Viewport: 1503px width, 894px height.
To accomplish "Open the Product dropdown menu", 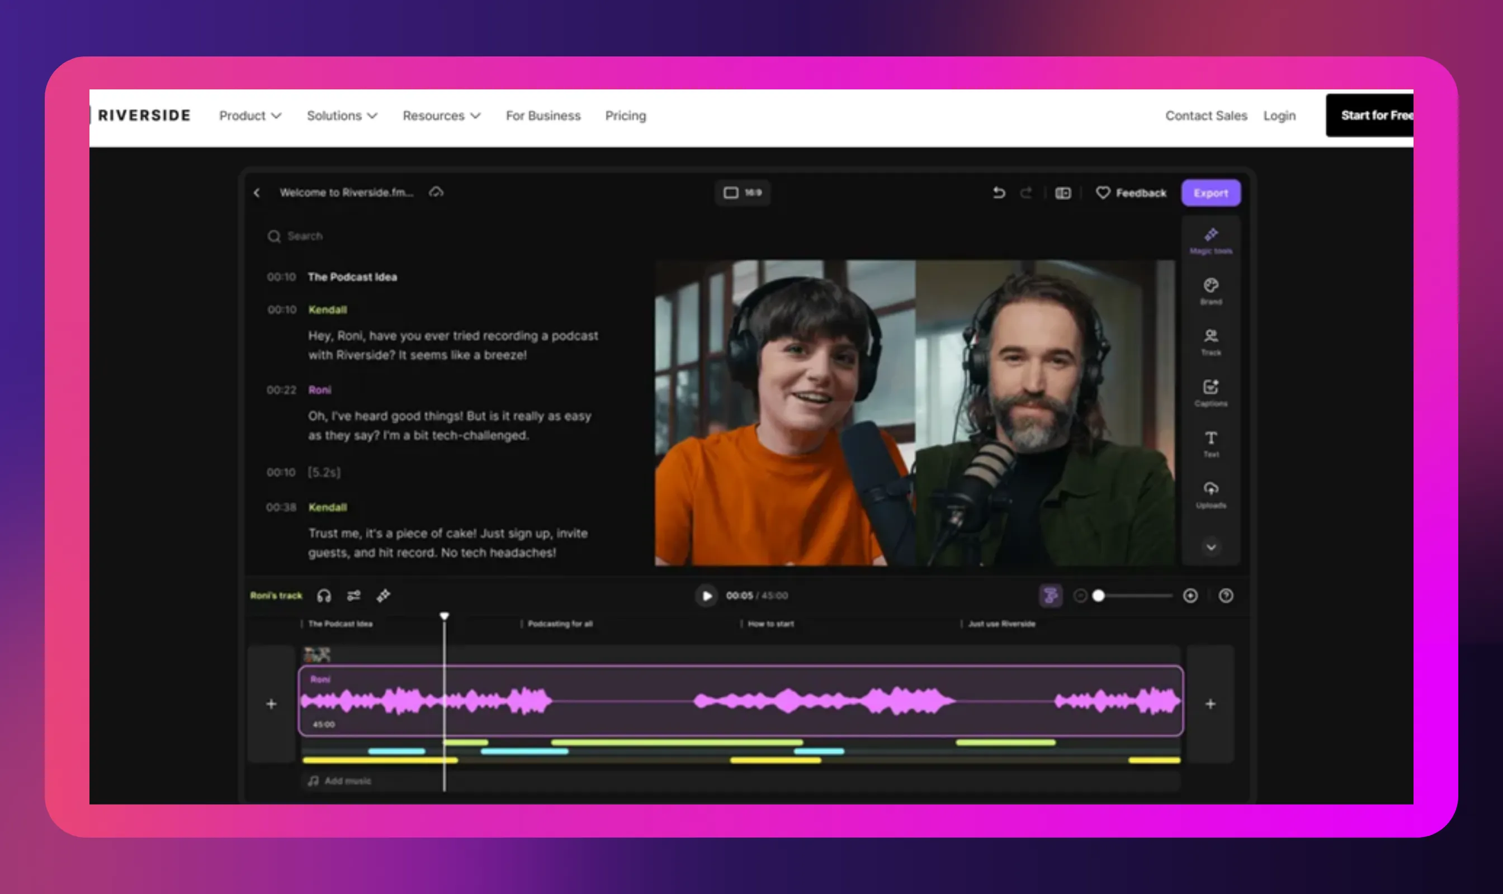I will pos(250,116).
